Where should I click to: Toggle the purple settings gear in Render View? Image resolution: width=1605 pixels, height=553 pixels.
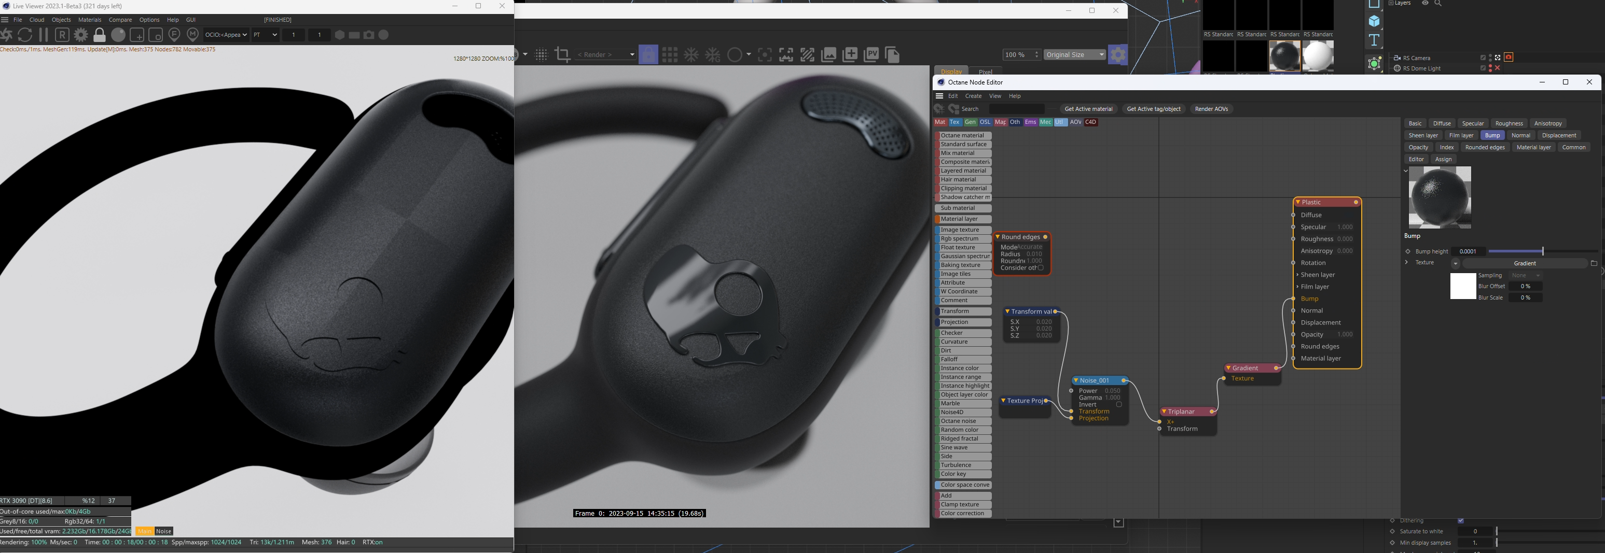tap(1118, 55)
